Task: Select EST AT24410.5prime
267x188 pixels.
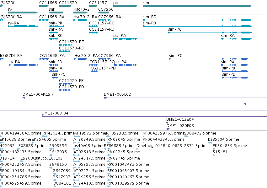Action: pos(77,186)
